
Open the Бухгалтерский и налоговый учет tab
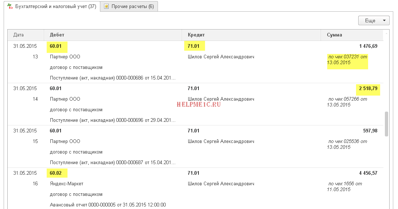tap(55, 6)
